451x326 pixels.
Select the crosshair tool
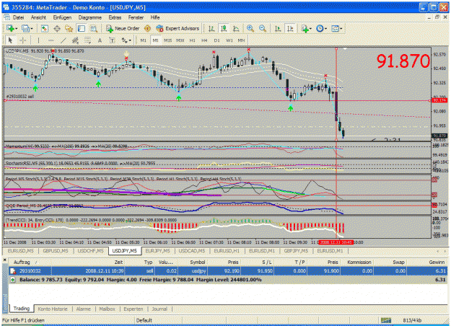tap(22, 40)
